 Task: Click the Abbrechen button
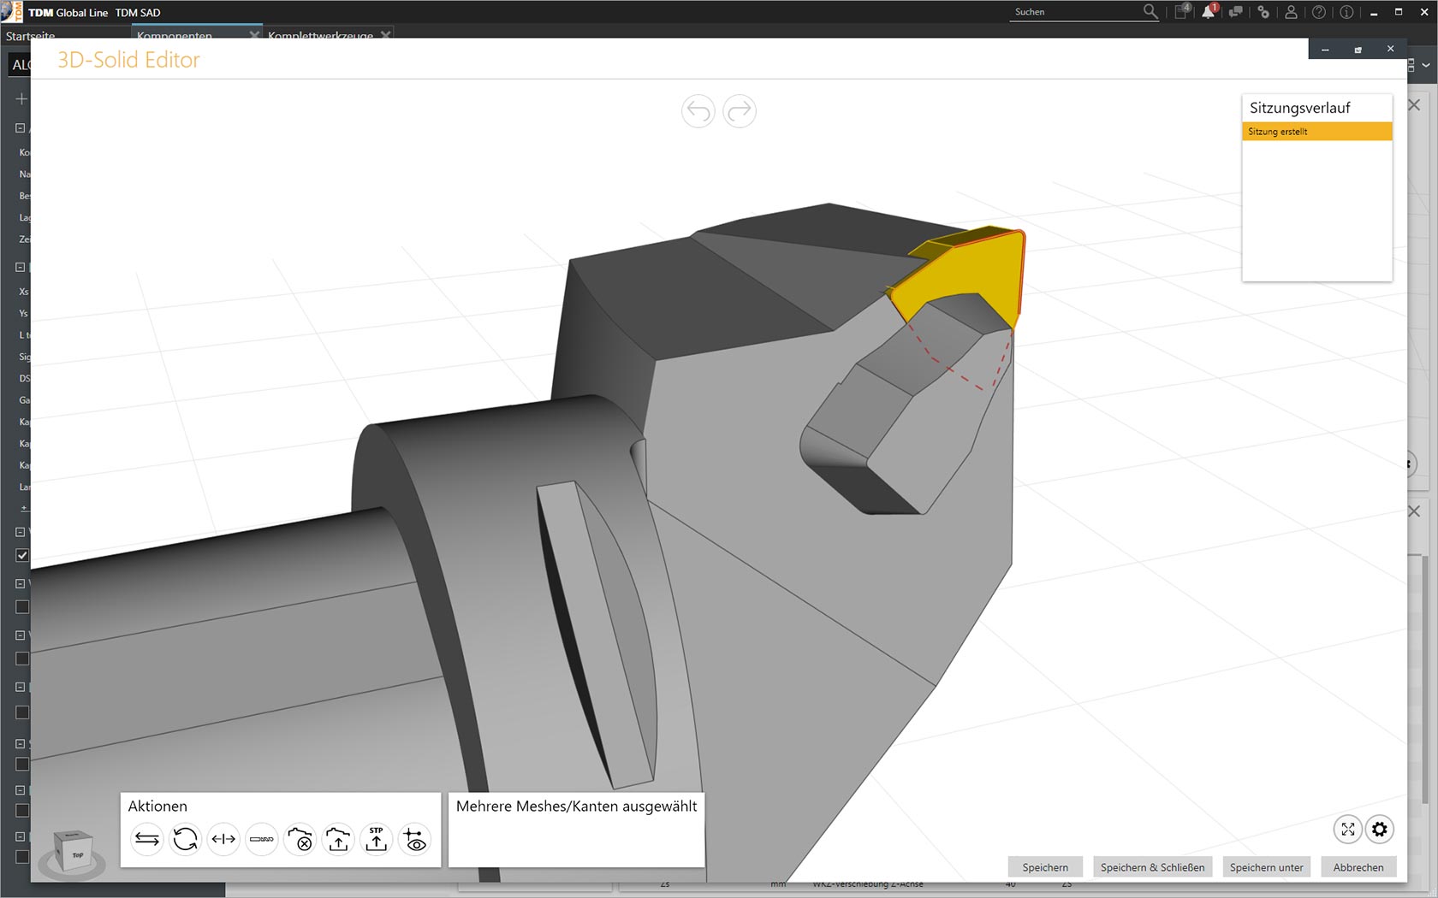(x=1358, y=867)
